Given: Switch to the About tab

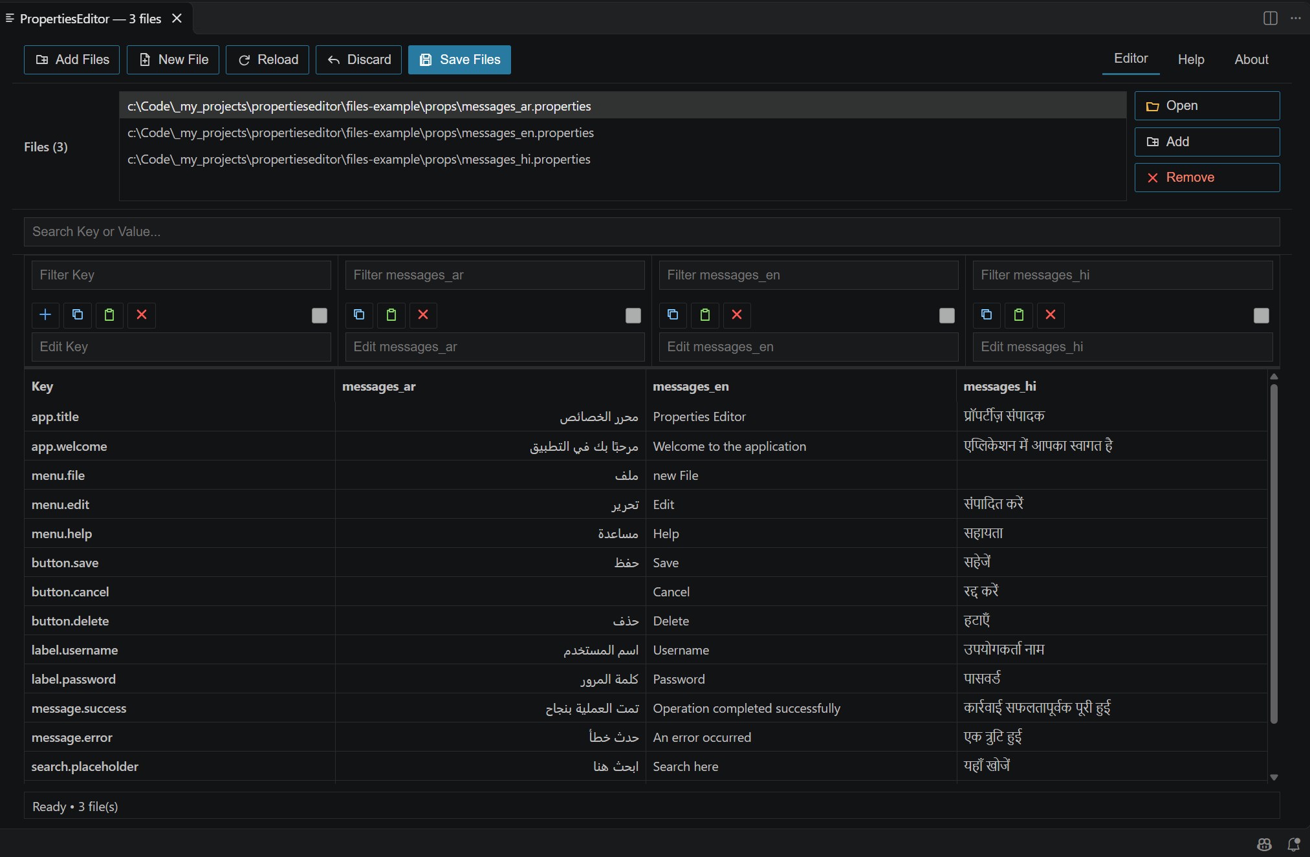Looking at the screenshot, I should [1252, 60].
